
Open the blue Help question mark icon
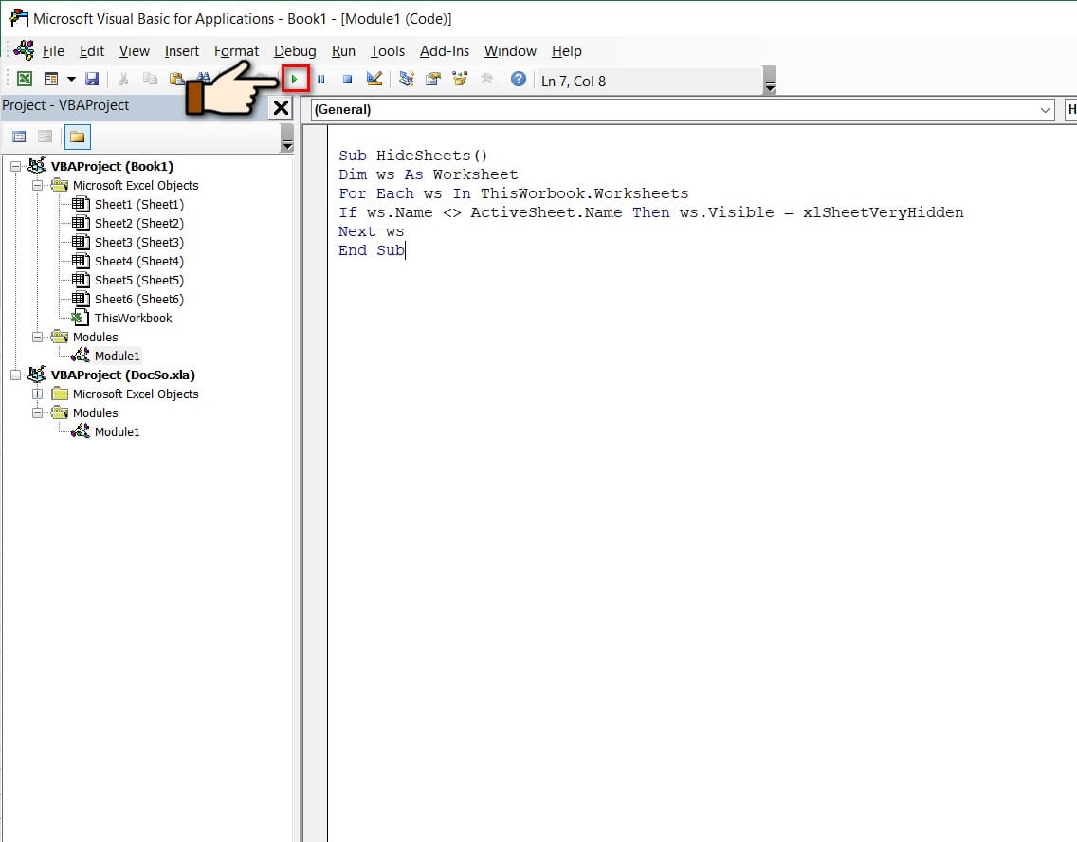[x=518, y=80]
